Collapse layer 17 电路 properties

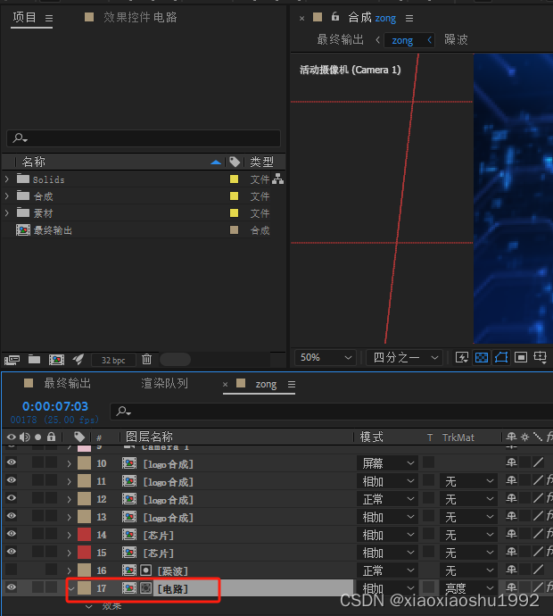coord(70,588)
